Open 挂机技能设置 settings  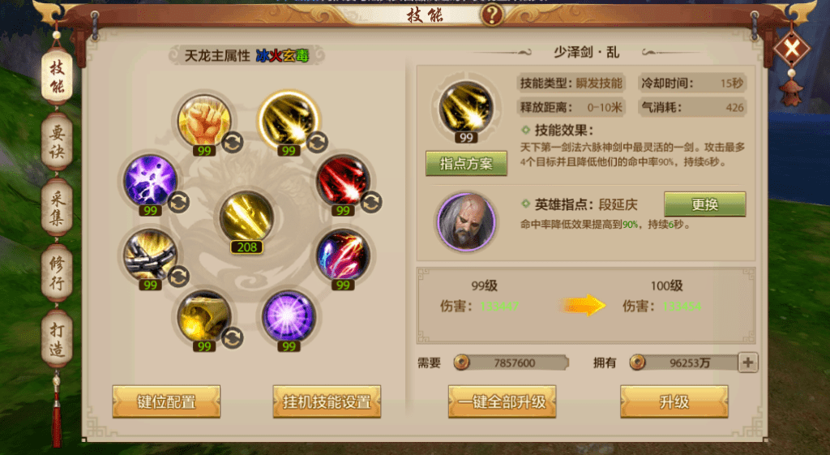click(x=327, y=401)
